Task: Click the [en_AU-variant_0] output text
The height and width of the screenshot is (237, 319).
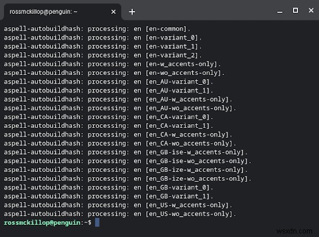Action: point(177,82)
